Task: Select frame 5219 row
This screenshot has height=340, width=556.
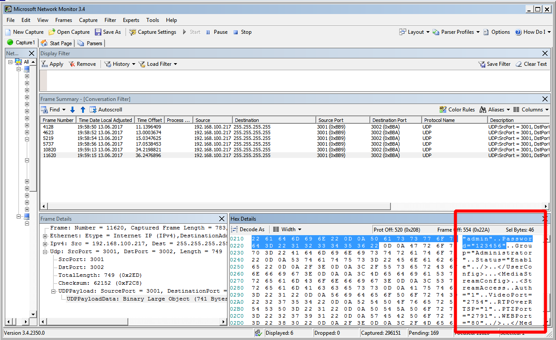Action: point(294,138)
